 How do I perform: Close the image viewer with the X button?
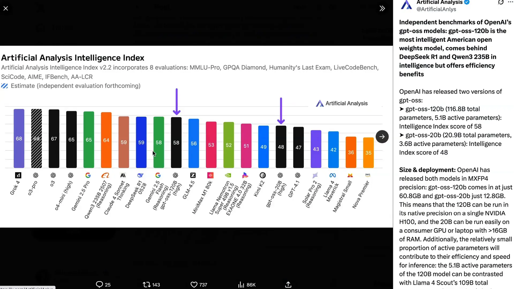coord(6,9)
